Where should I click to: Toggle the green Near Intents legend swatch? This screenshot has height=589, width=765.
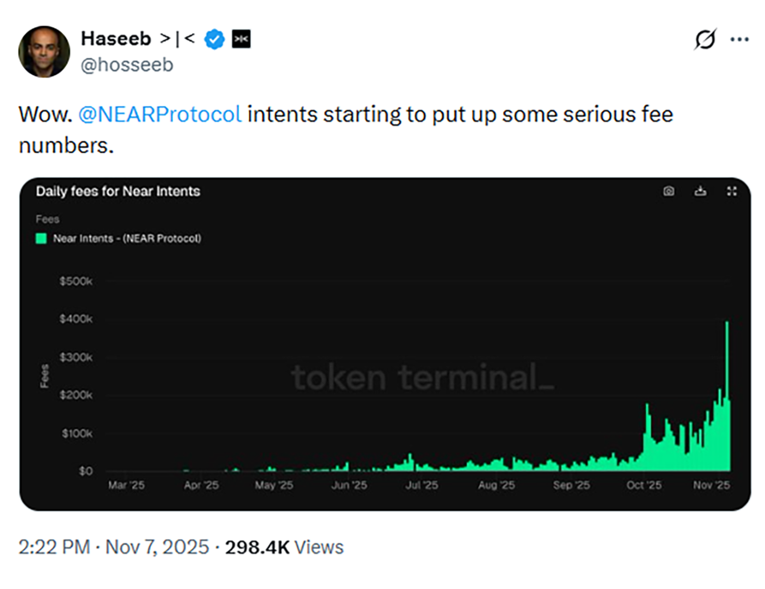[41, 238]
